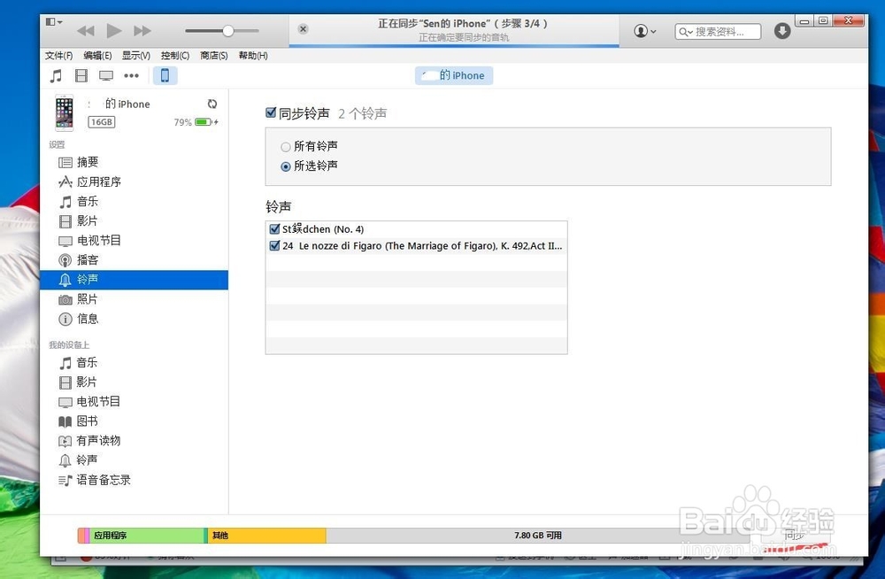Show more libraries with the ellipsis icon
The width and height of the screenshot is (885, 579).
point(132,75)
